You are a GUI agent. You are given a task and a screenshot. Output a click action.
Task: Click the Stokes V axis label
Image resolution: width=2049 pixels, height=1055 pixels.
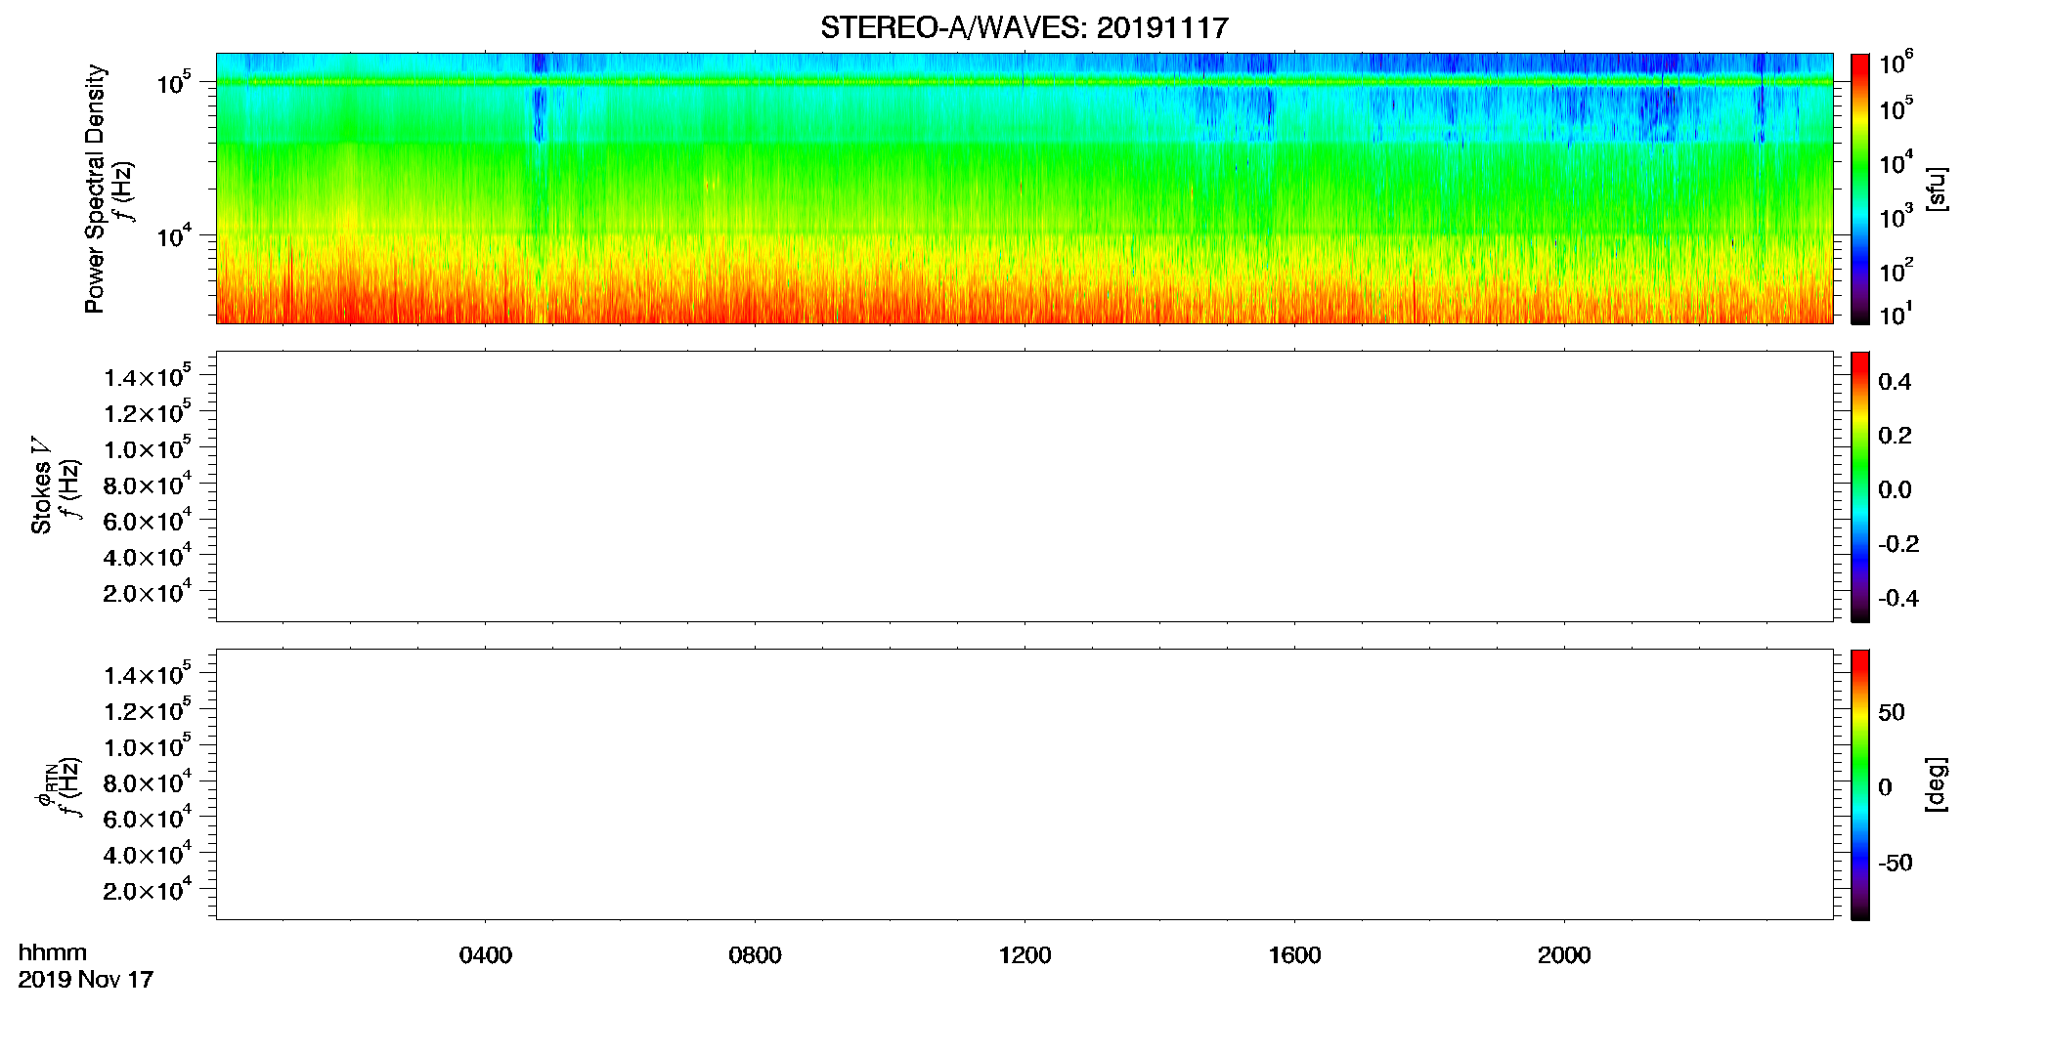[x=41, y=486]
